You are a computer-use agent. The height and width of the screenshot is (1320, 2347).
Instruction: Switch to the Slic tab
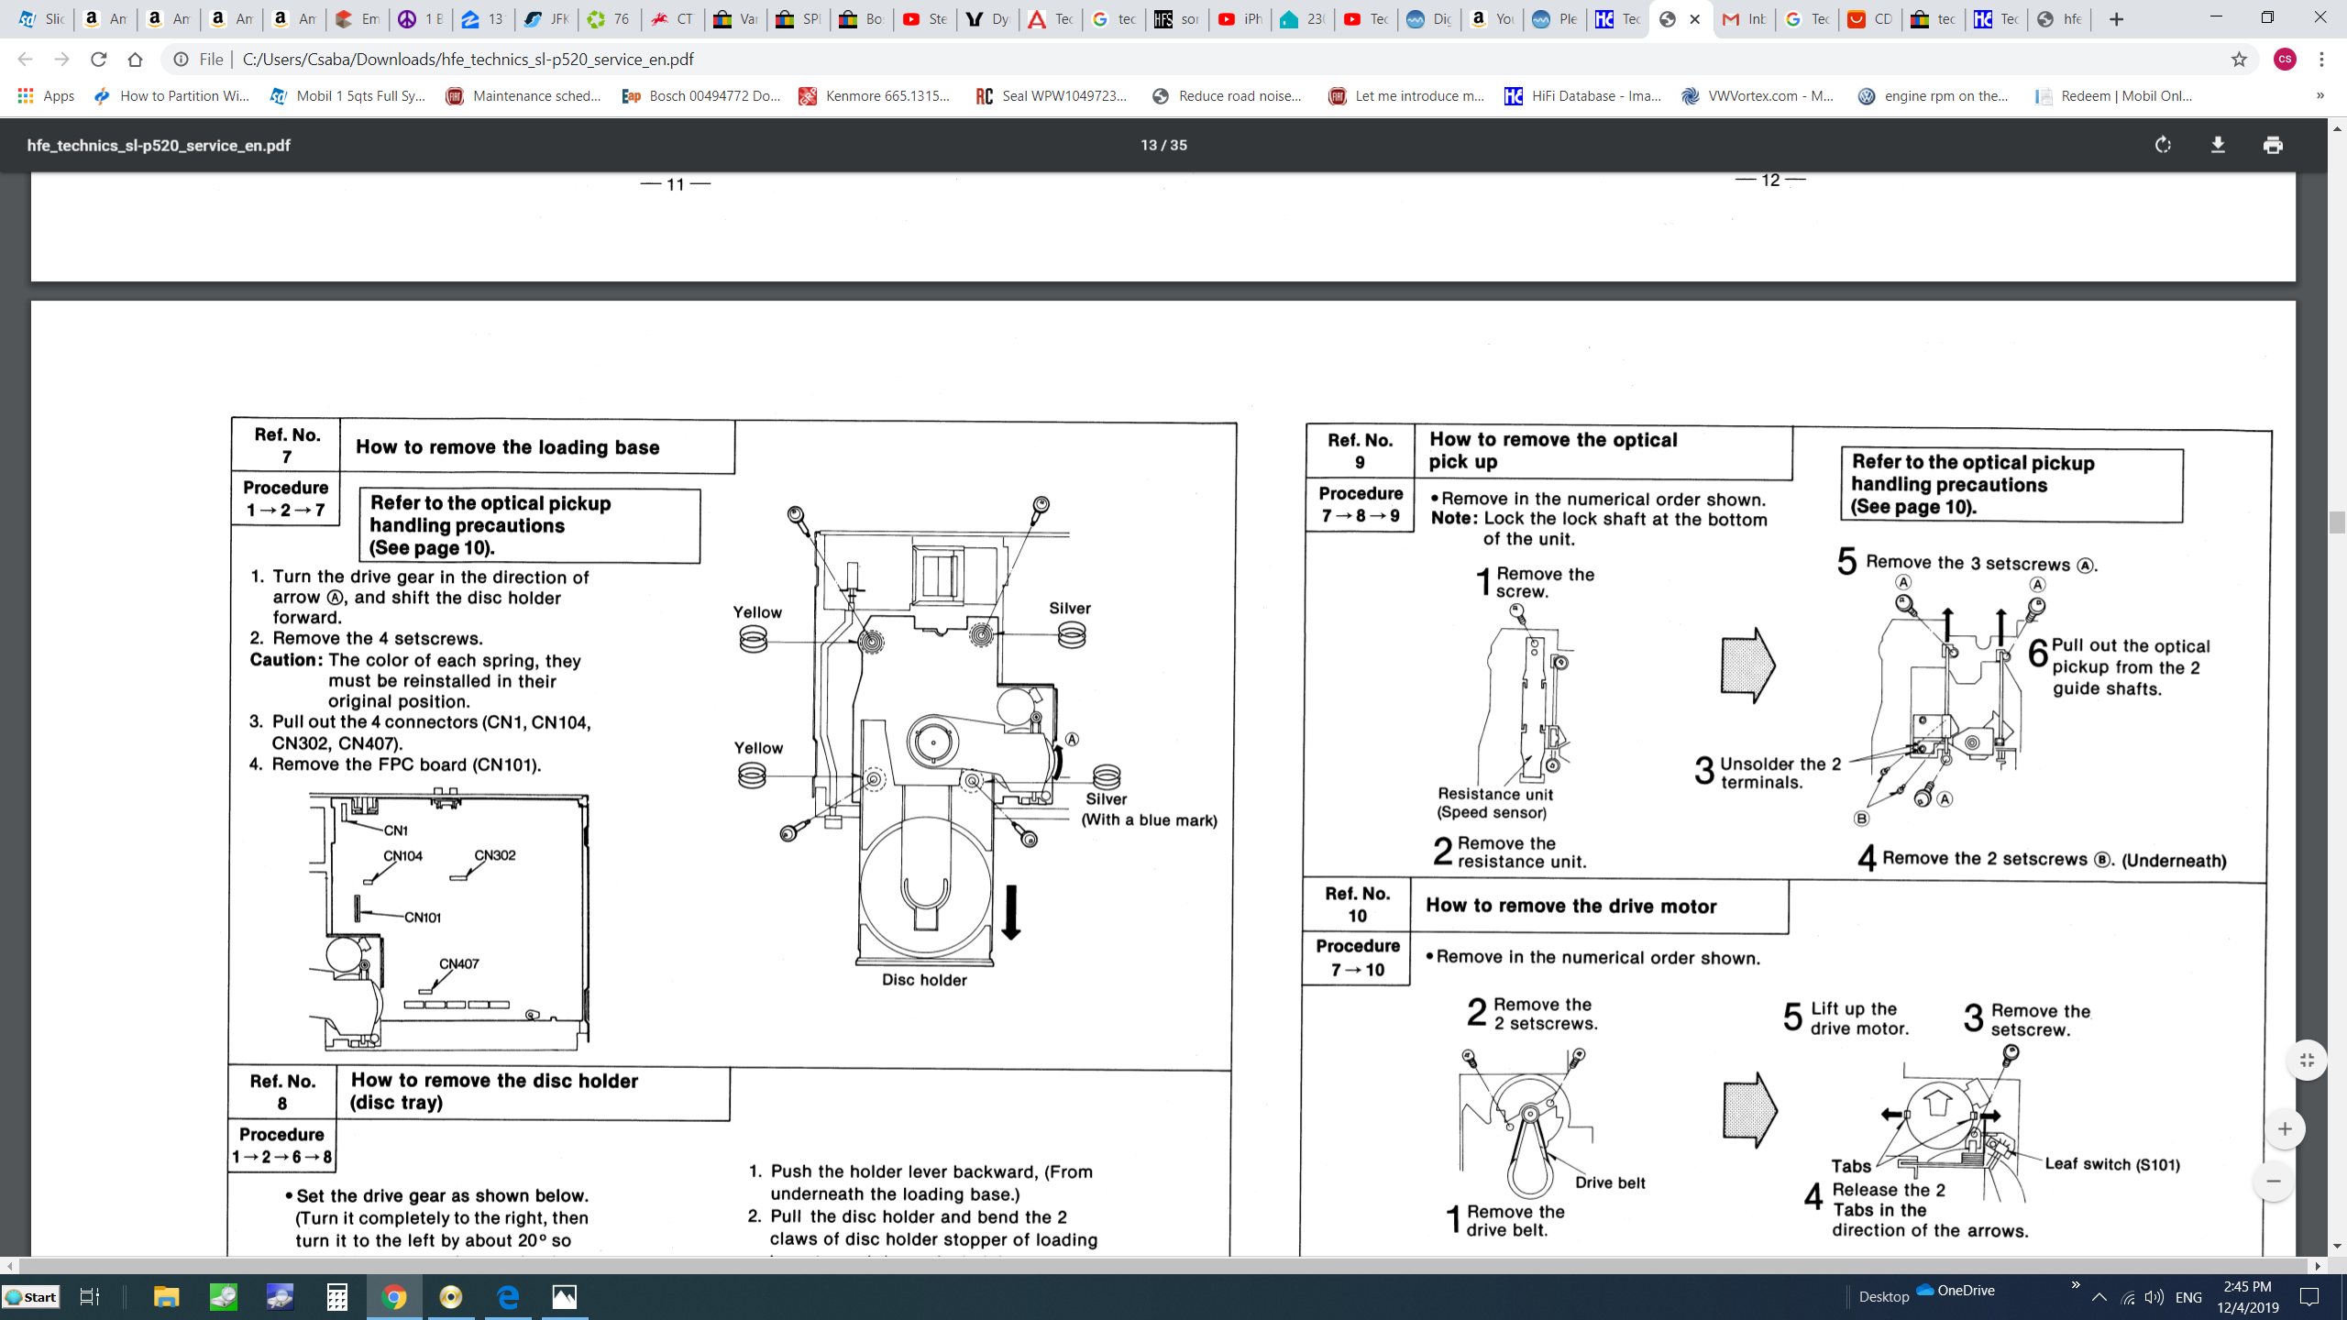41,19
